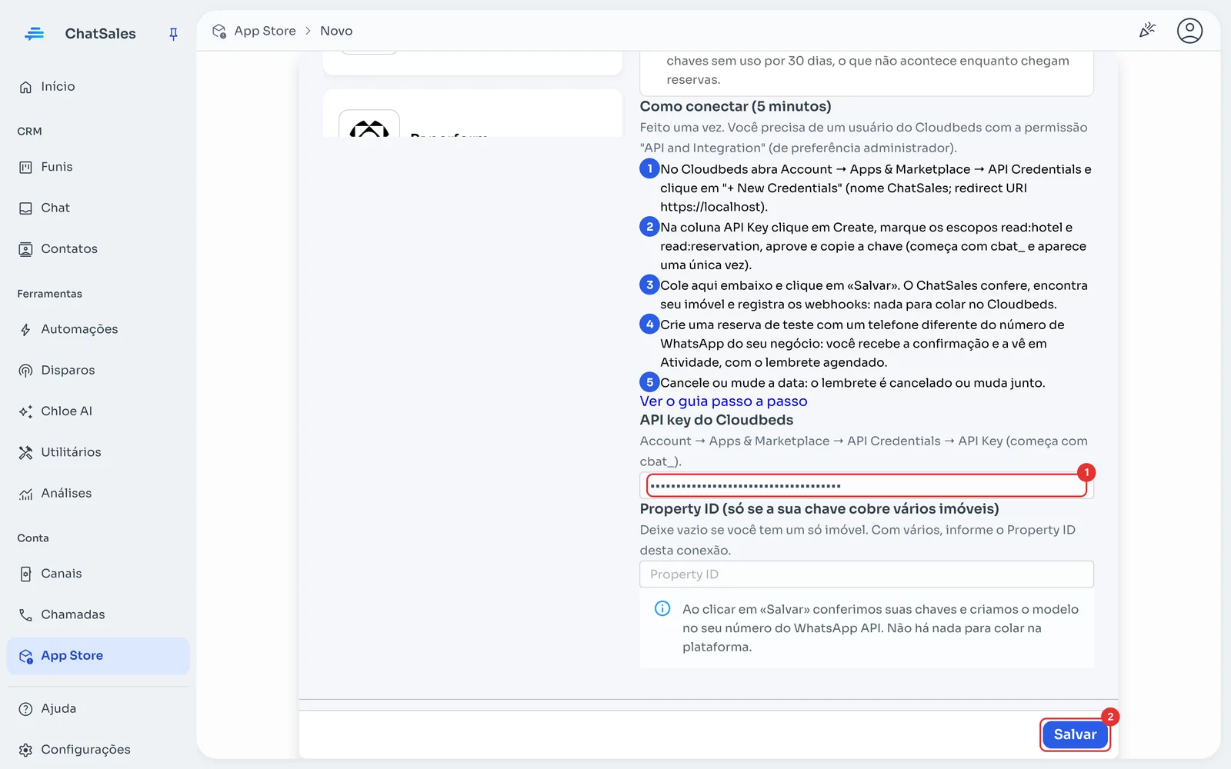Screen dimensions: 1231x769
Task: Click the info icon beside the Salvar note
Action: pyautogui.click(x=662, y=609)
